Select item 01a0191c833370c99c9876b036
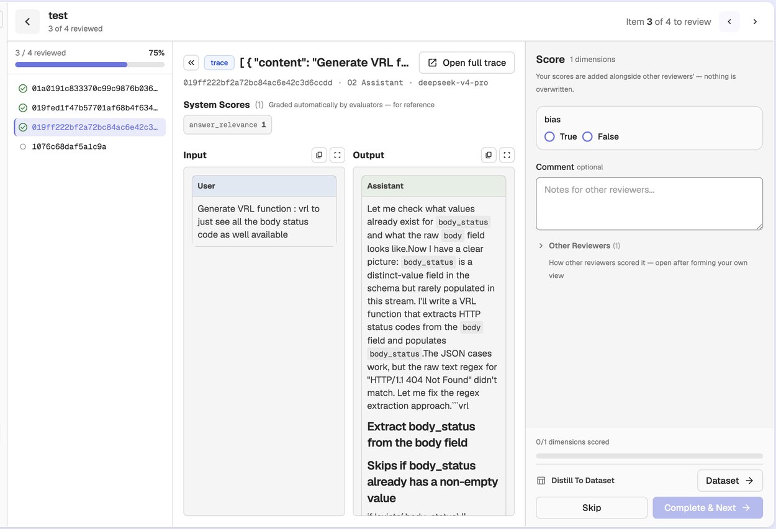This screenshot has width=776, height=529. (x=90, y=89)
